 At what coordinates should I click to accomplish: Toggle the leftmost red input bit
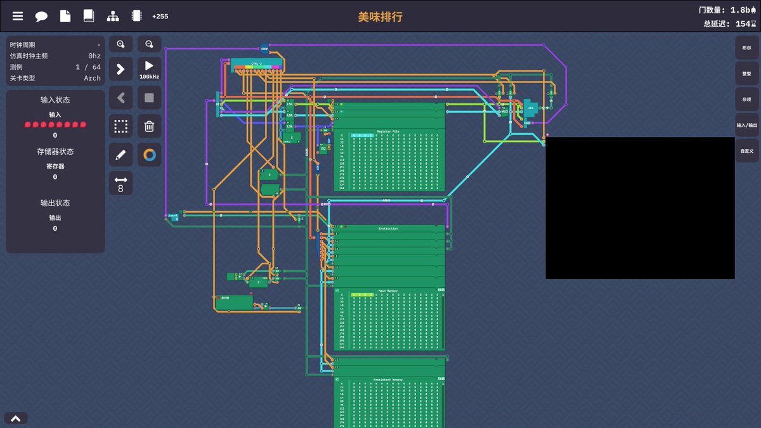27,125
